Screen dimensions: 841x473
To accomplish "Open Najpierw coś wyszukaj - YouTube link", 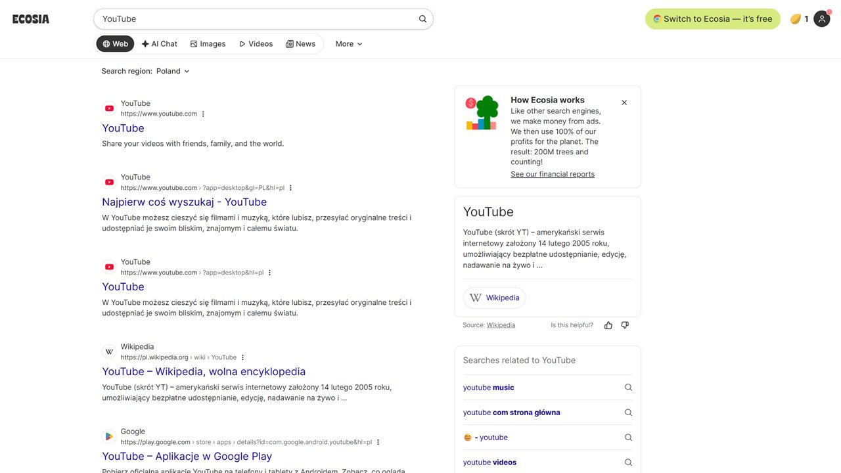I will [x=184, y=202].
